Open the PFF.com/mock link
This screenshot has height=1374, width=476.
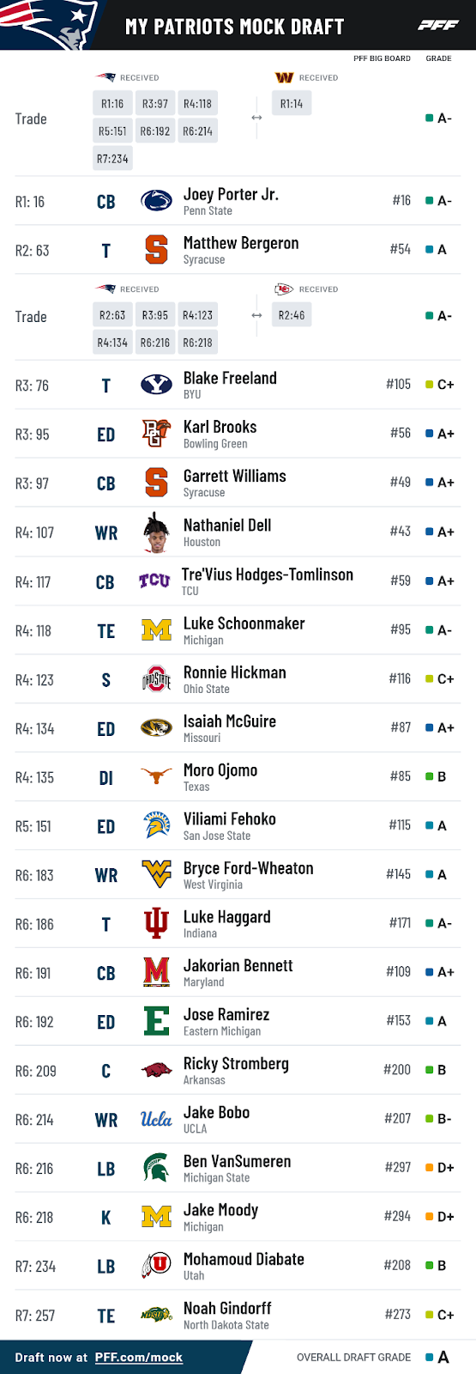click(138, 1358)
